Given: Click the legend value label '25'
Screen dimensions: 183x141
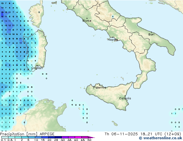Looking at the screenshot, I should coord(56,140).
